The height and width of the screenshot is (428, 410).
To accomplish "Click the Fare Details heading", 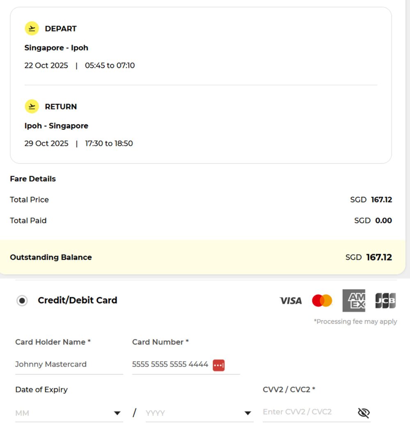I will 33,179.
